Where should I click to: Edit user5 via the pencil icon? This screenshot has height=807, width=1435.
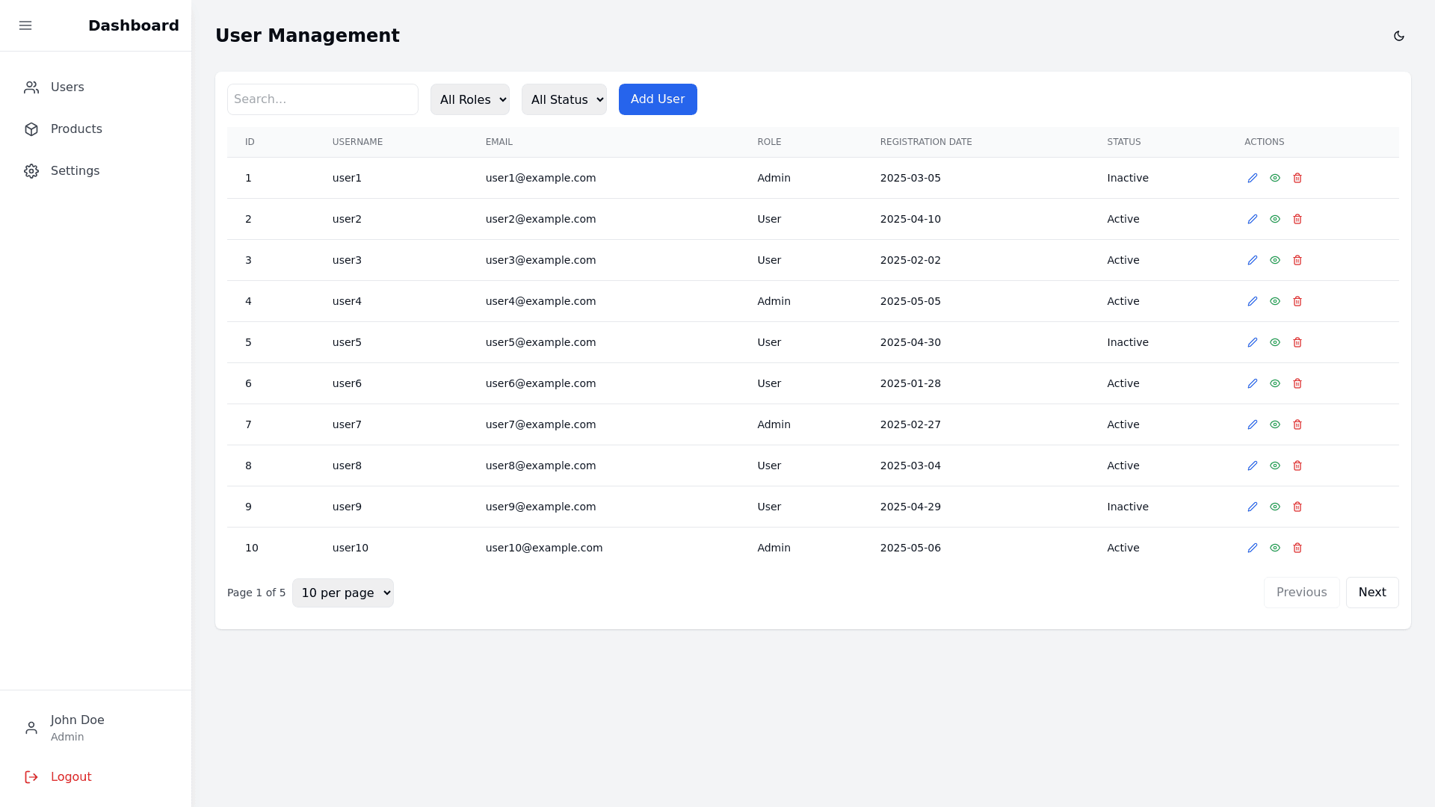(1253, 342)
